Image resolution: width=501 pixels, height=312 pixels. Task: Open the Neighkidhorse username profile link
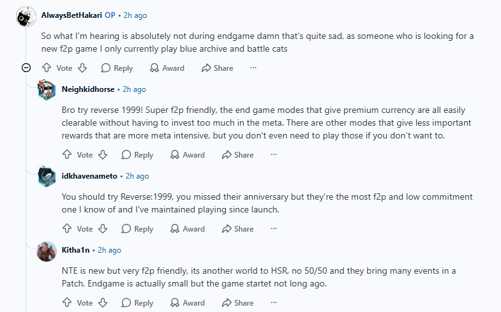coord(88,89)
